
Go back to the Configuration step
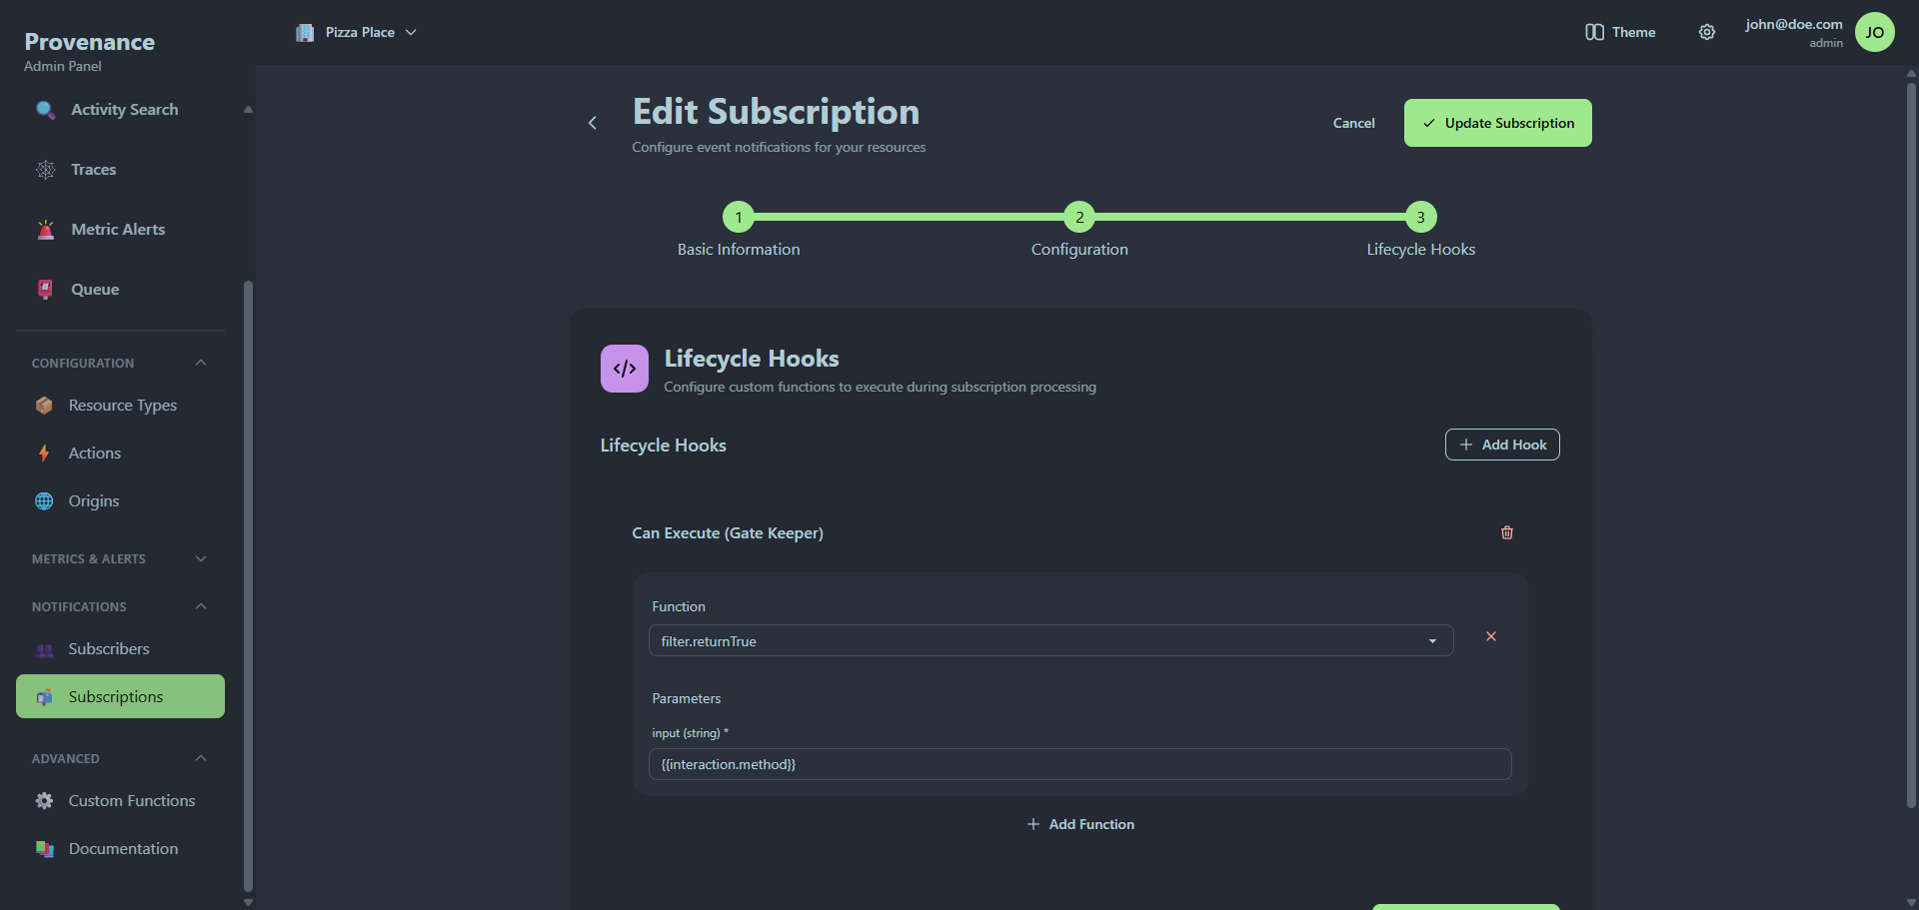click(x=1079, y=217)
